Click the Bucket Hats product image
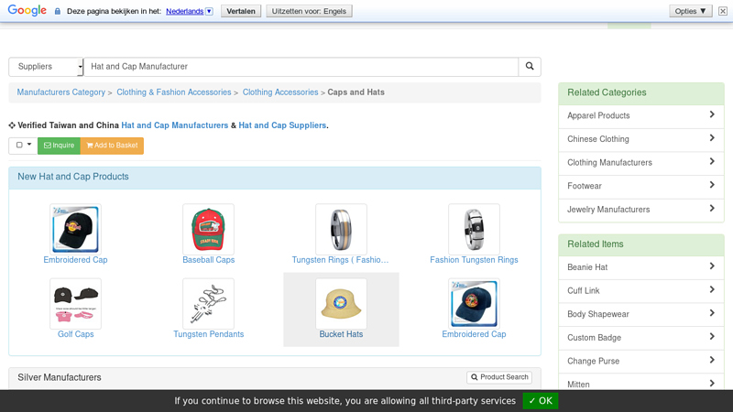The image size is (733, 412). [341, 304]
